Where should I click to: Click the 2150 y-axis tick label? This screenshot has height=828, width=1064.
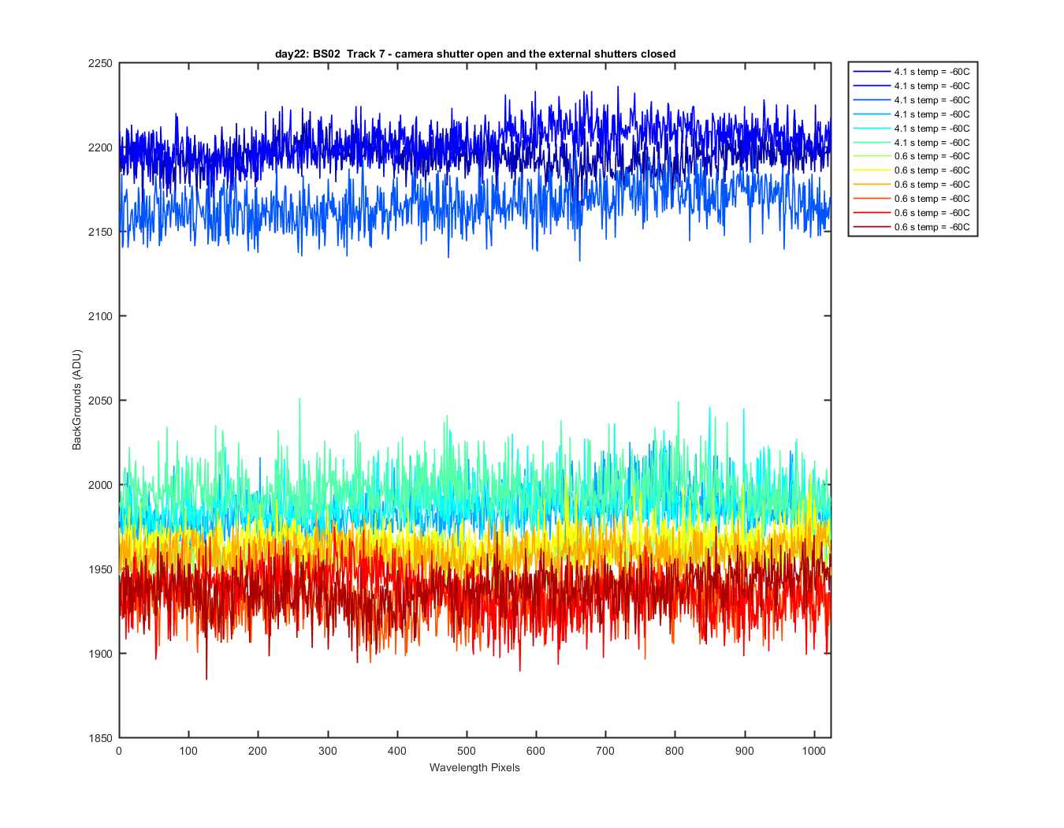pos(101,232)
